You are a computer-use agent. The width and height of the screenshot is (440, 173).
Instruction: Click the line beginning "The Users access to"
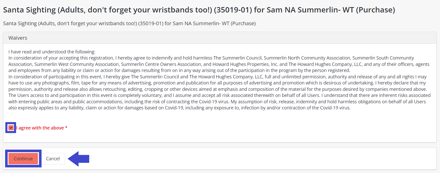[219, 95]
